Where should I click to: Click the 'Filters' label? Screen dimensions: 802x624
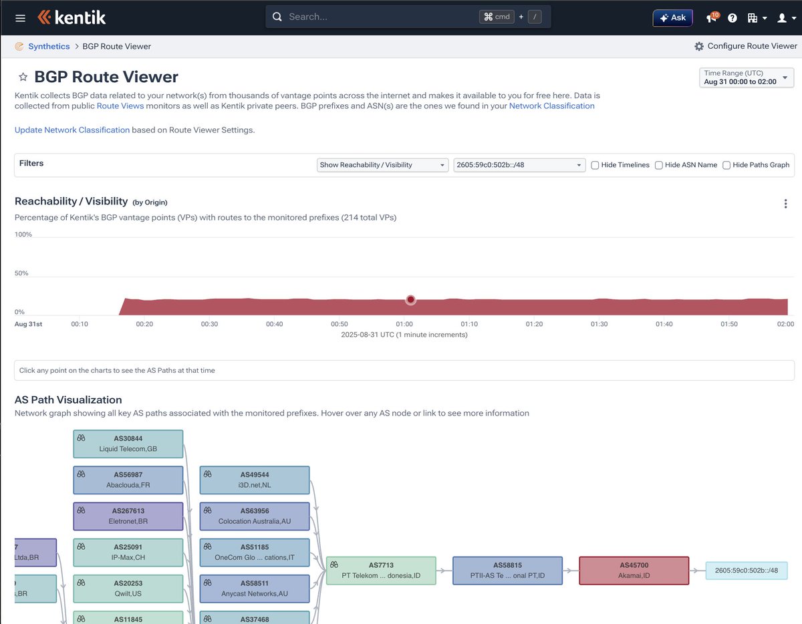click(31, 163)
